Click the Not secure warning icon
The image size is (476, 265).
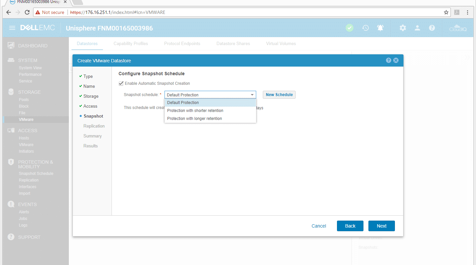(38, 12)
